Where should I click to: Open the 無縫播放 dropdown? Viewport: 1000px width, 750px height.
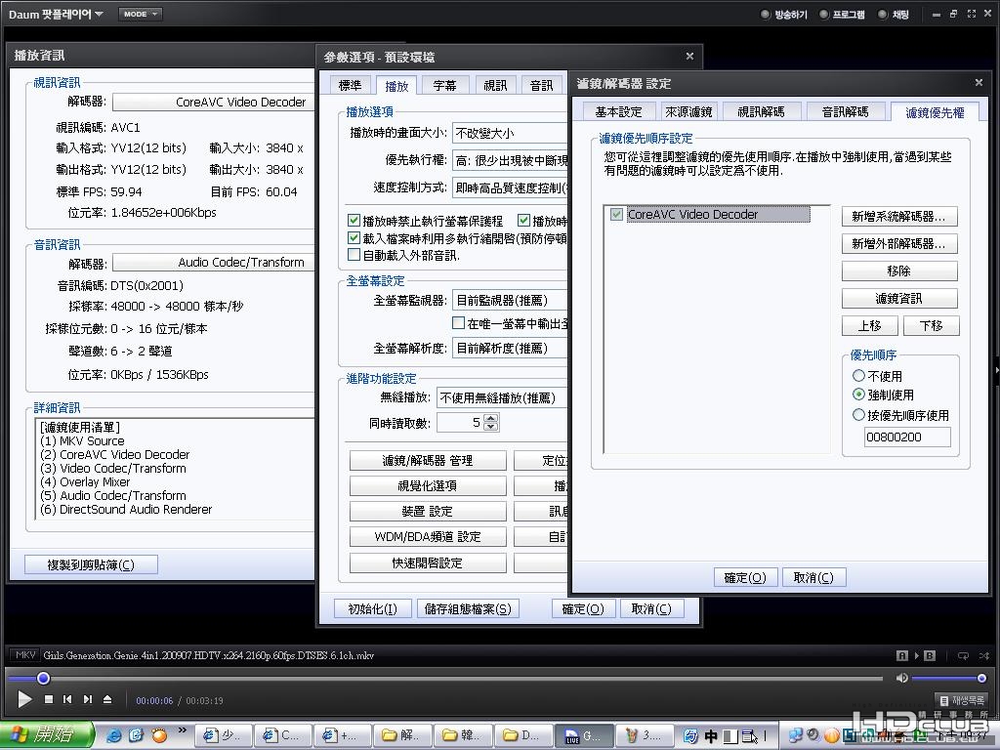pyautogui.click(x=502, y=397)
